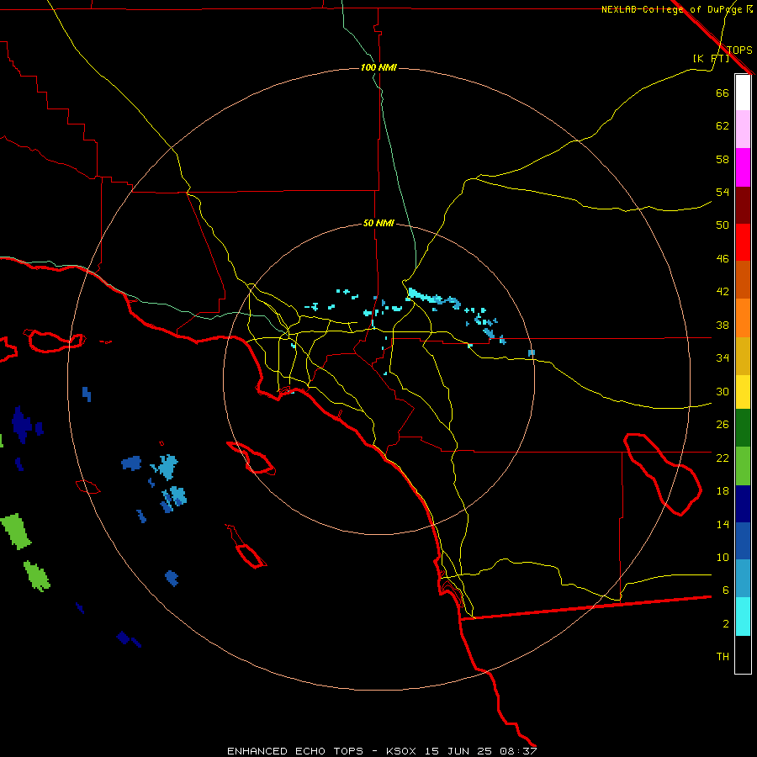
Task: Click the "TH" legend label
Action: (723, 657)
